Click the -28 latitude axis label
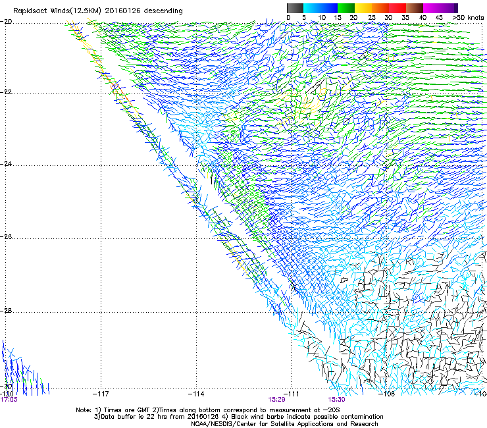 [6, 311]
